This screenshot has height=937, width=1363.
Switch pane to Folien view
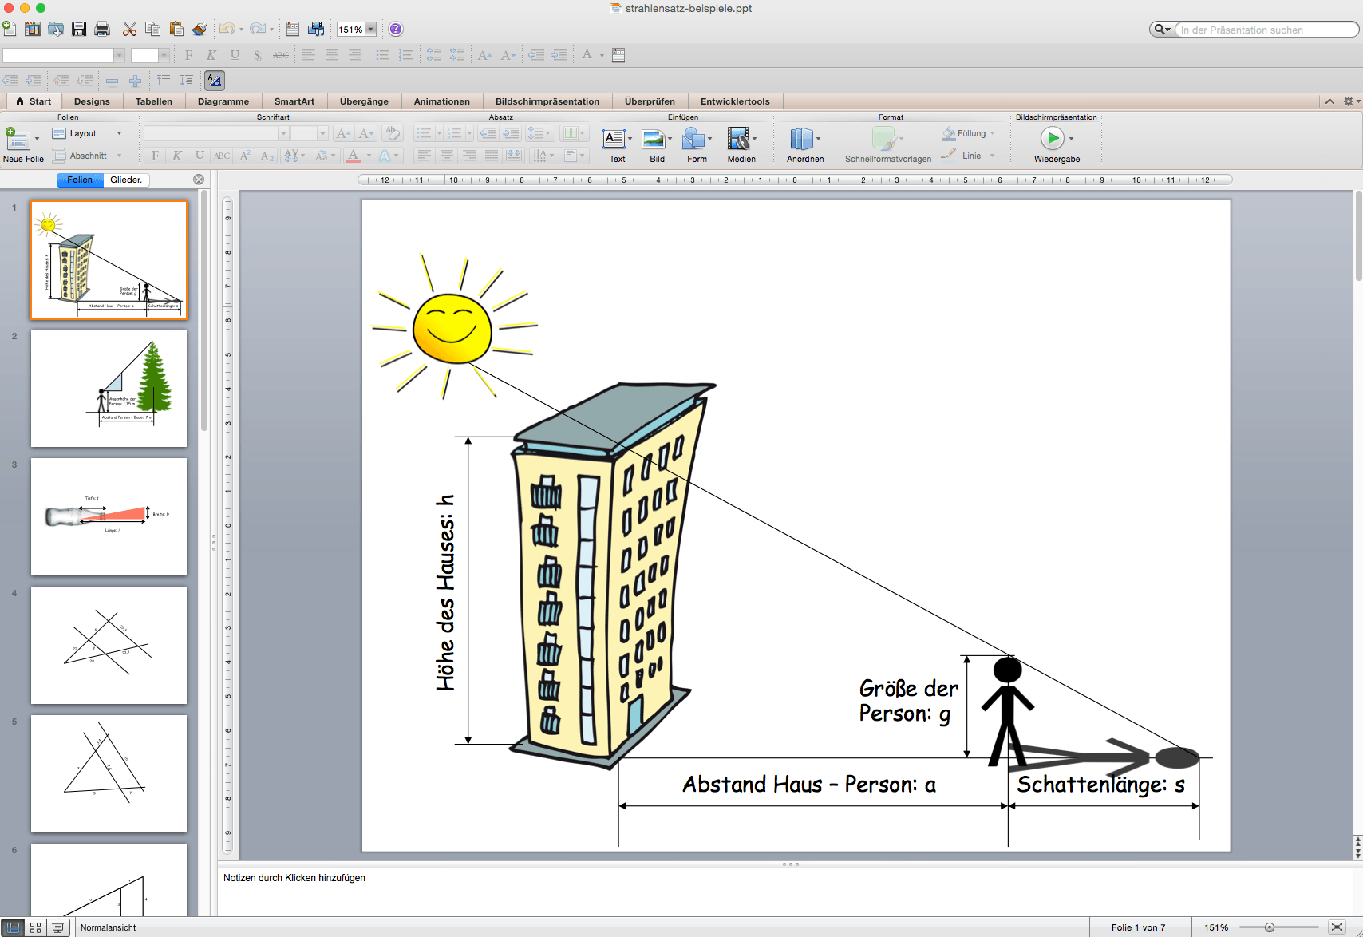pyautogui.click(x=80, y=180)
